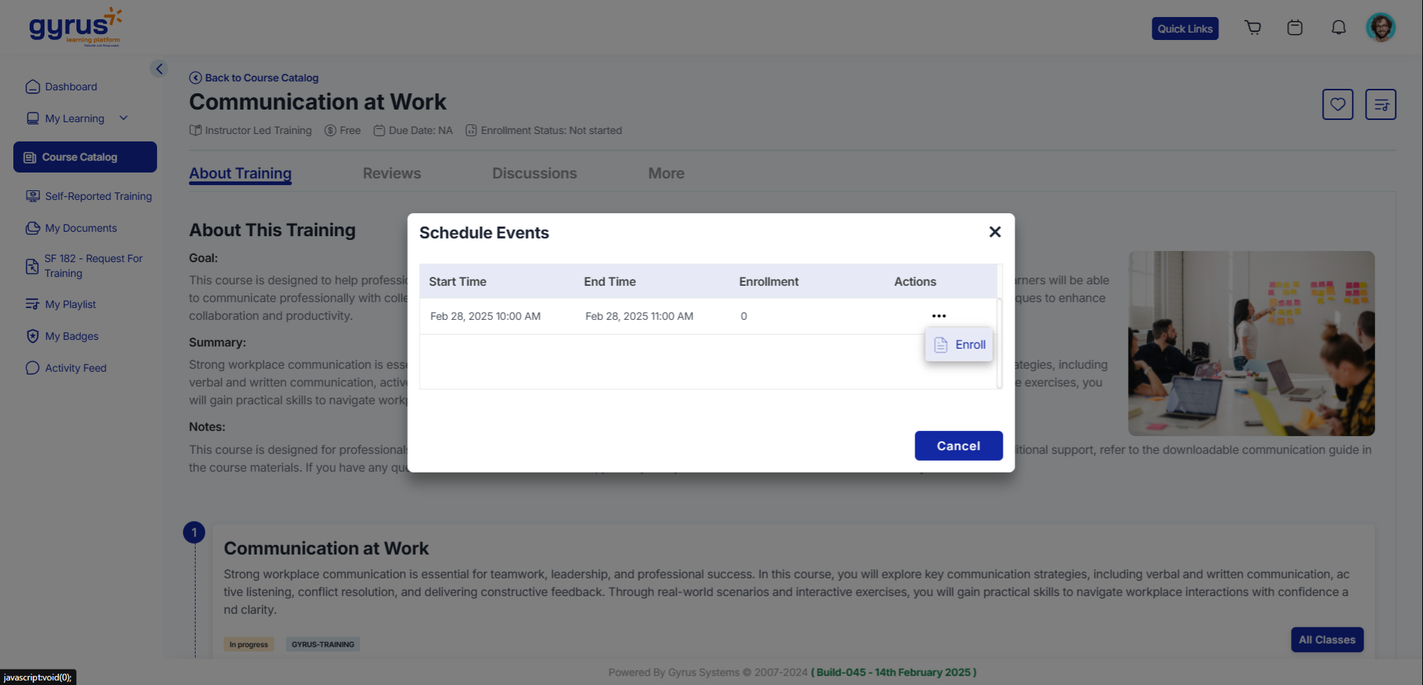Collapse the left sidebar with arrow
The width and height of the screenshot is (1423, 685).
tap(159, 69)
